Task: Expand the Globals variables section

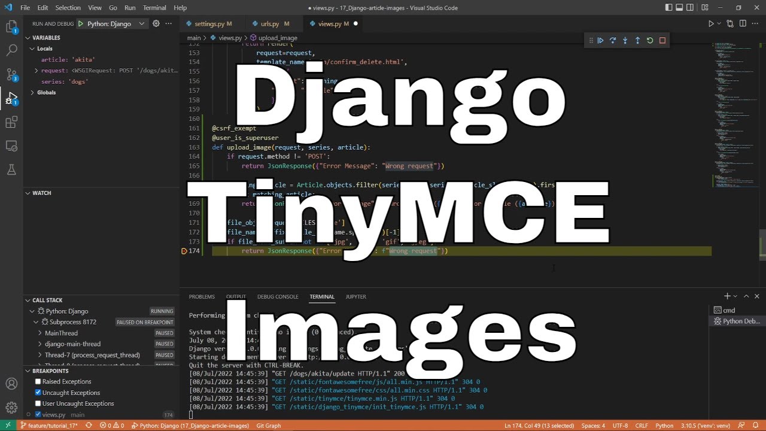Action: (32, 93)
